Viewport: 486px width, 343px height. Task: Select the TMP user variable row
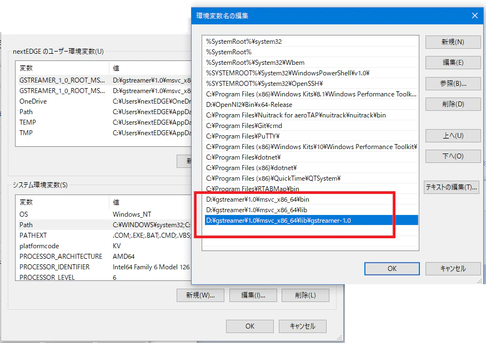pyautogui.click(x=105, y=133)
